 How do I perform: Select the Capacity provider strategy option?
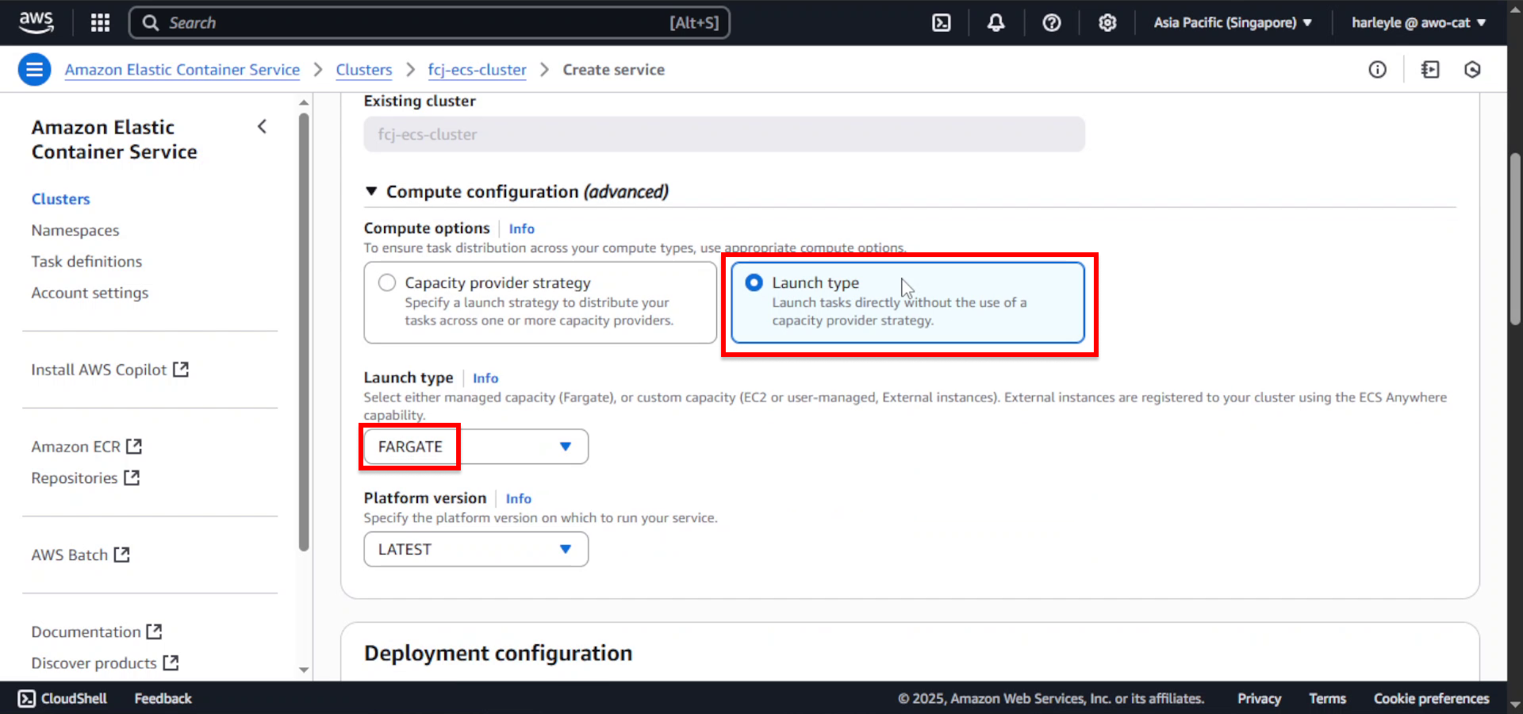point(540,302)
